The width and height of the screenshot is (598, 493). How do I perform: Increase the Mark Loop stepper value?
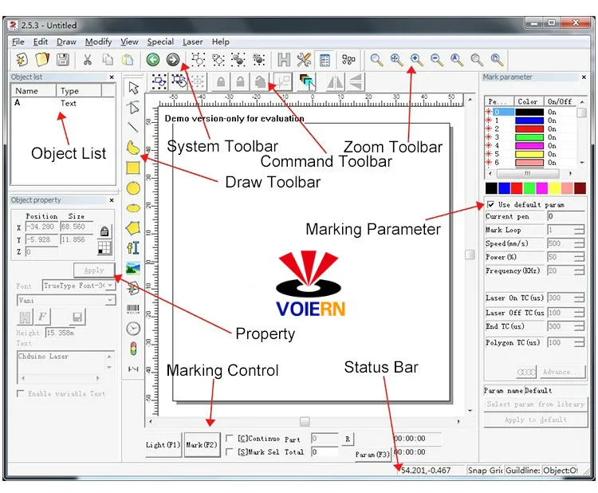(x=579, y=227)
